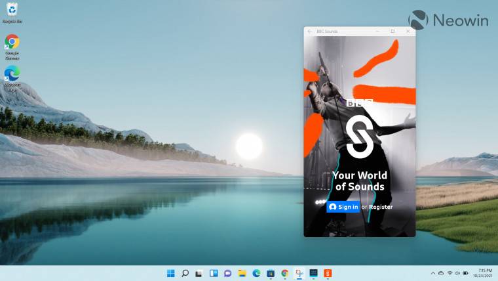This screenshot has width=498, height=281.
Task: Open Microsoft Store from taskbar
Action: [x=271, y=273]
